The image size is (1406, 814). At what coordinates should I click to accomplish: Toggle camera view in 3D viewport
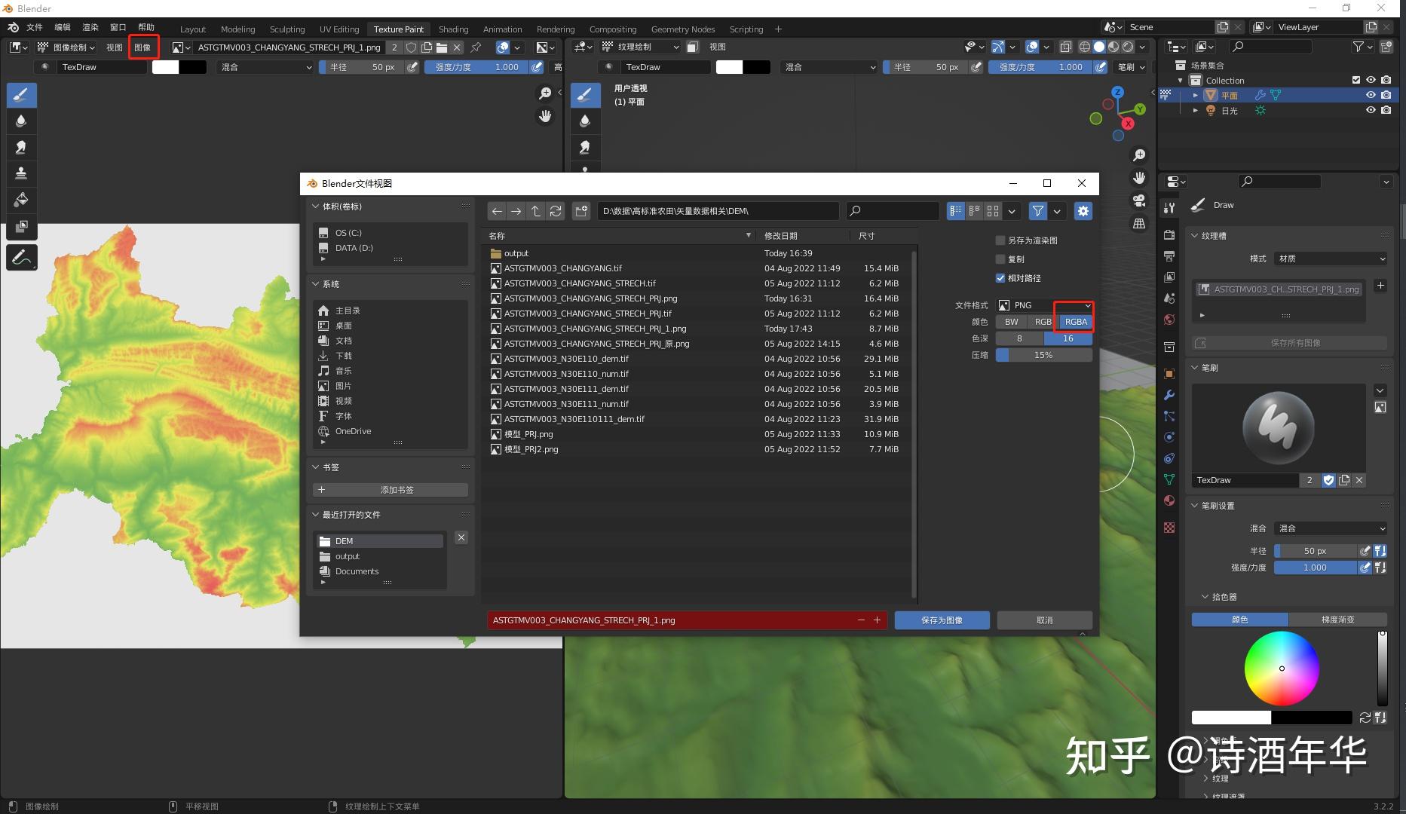coord(1139,200)
